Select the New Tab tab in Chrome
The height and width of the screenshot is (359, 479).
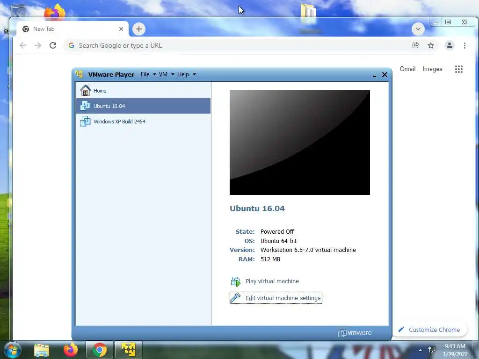point(72,29)
